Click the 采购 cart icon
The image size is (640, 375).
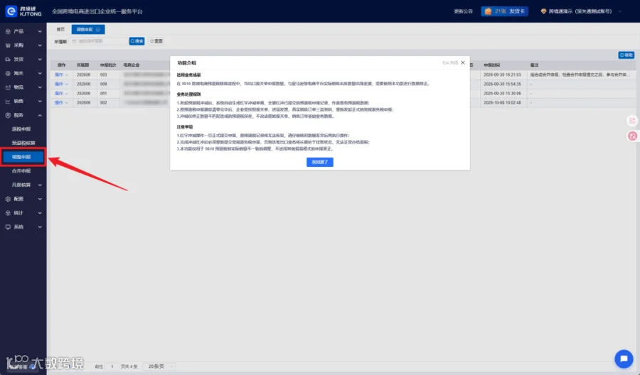pos(8,45)
